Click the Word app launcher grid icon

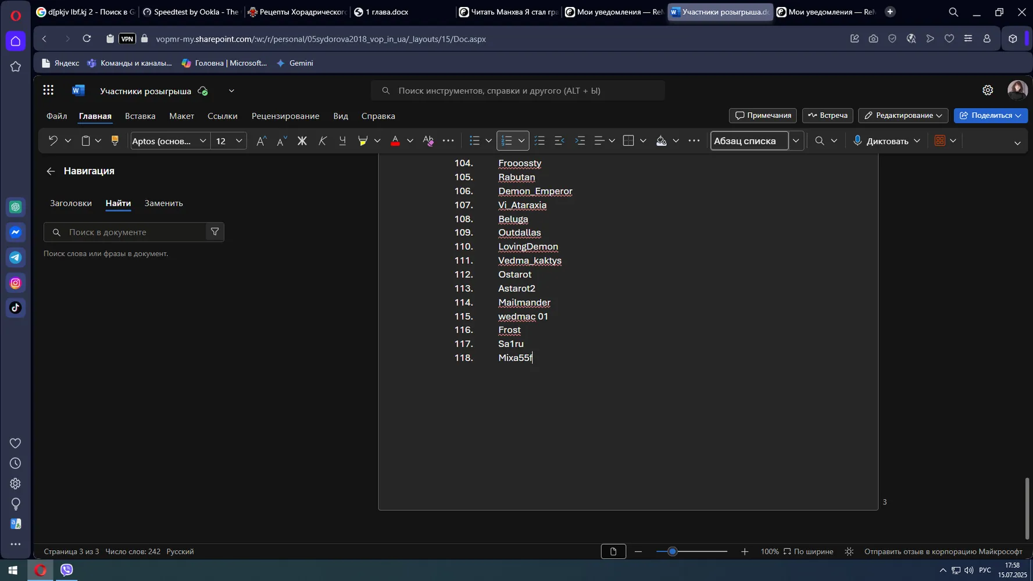point(48,90)
